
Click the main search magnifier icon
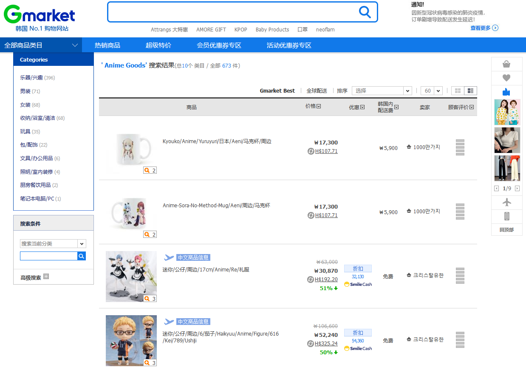tap(365, 12)
